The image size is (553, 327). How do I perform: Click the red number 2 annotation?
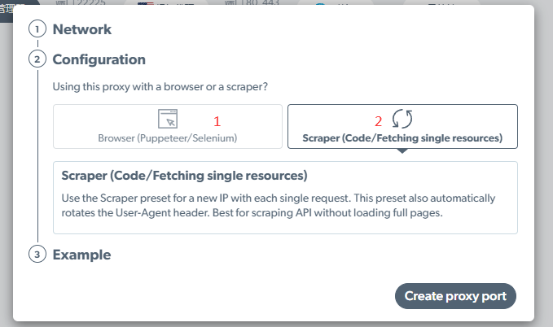coord(379,121)
